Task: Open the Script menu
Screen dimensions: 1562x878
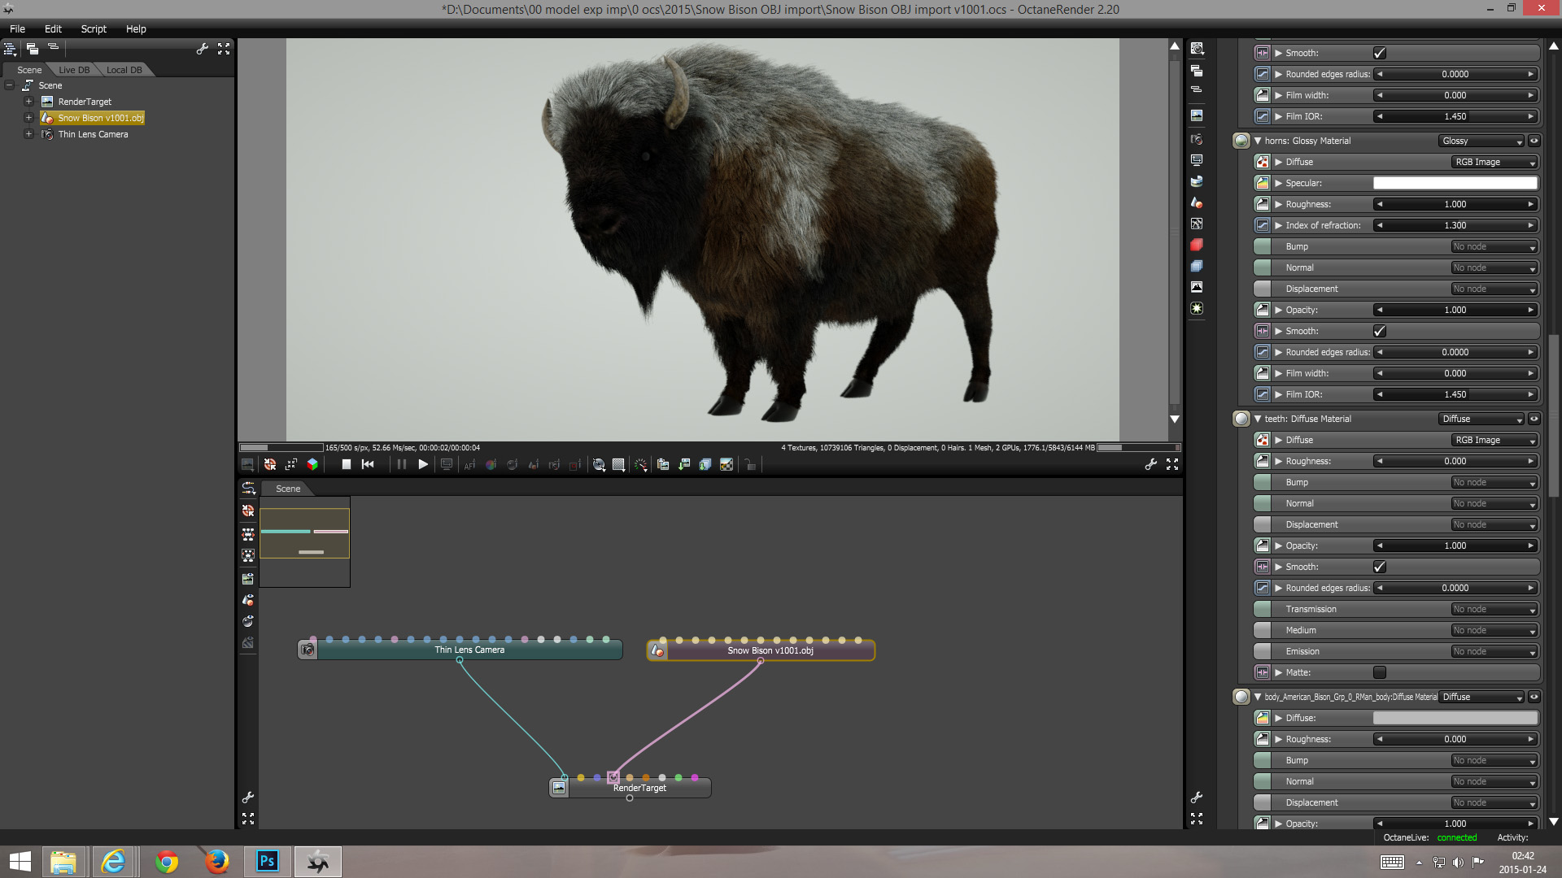Action: point(94,28)
